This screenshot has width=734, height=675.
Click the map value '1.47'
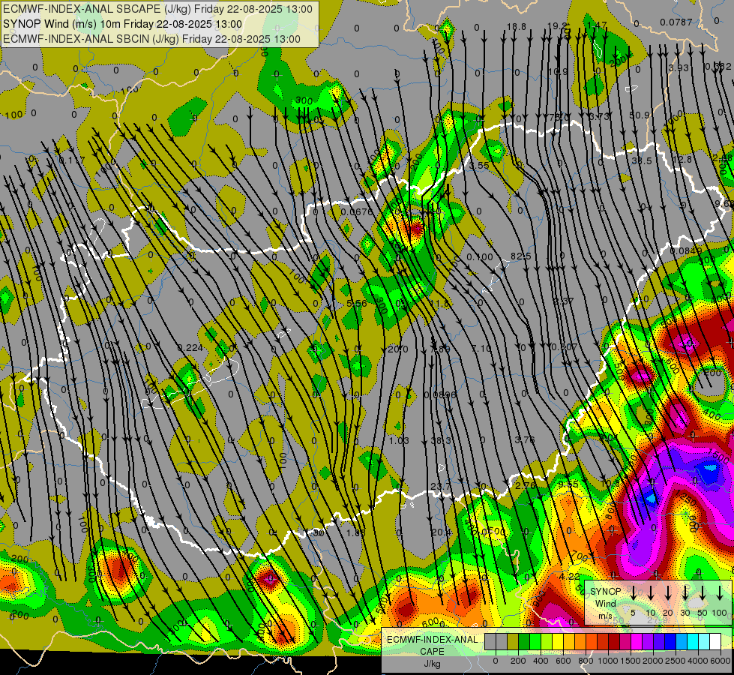[598, 25]
